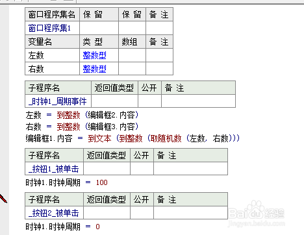Screen dimensions: 304x235
Task: Click the code line 左数 = 到整数 (编辑框2.内容)
Action: point(82,115)
